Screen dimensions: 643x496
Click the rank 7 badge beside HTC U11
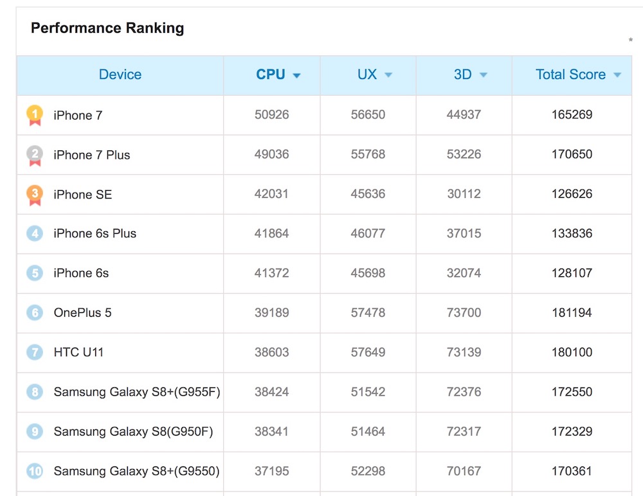(x=35, y=352)
